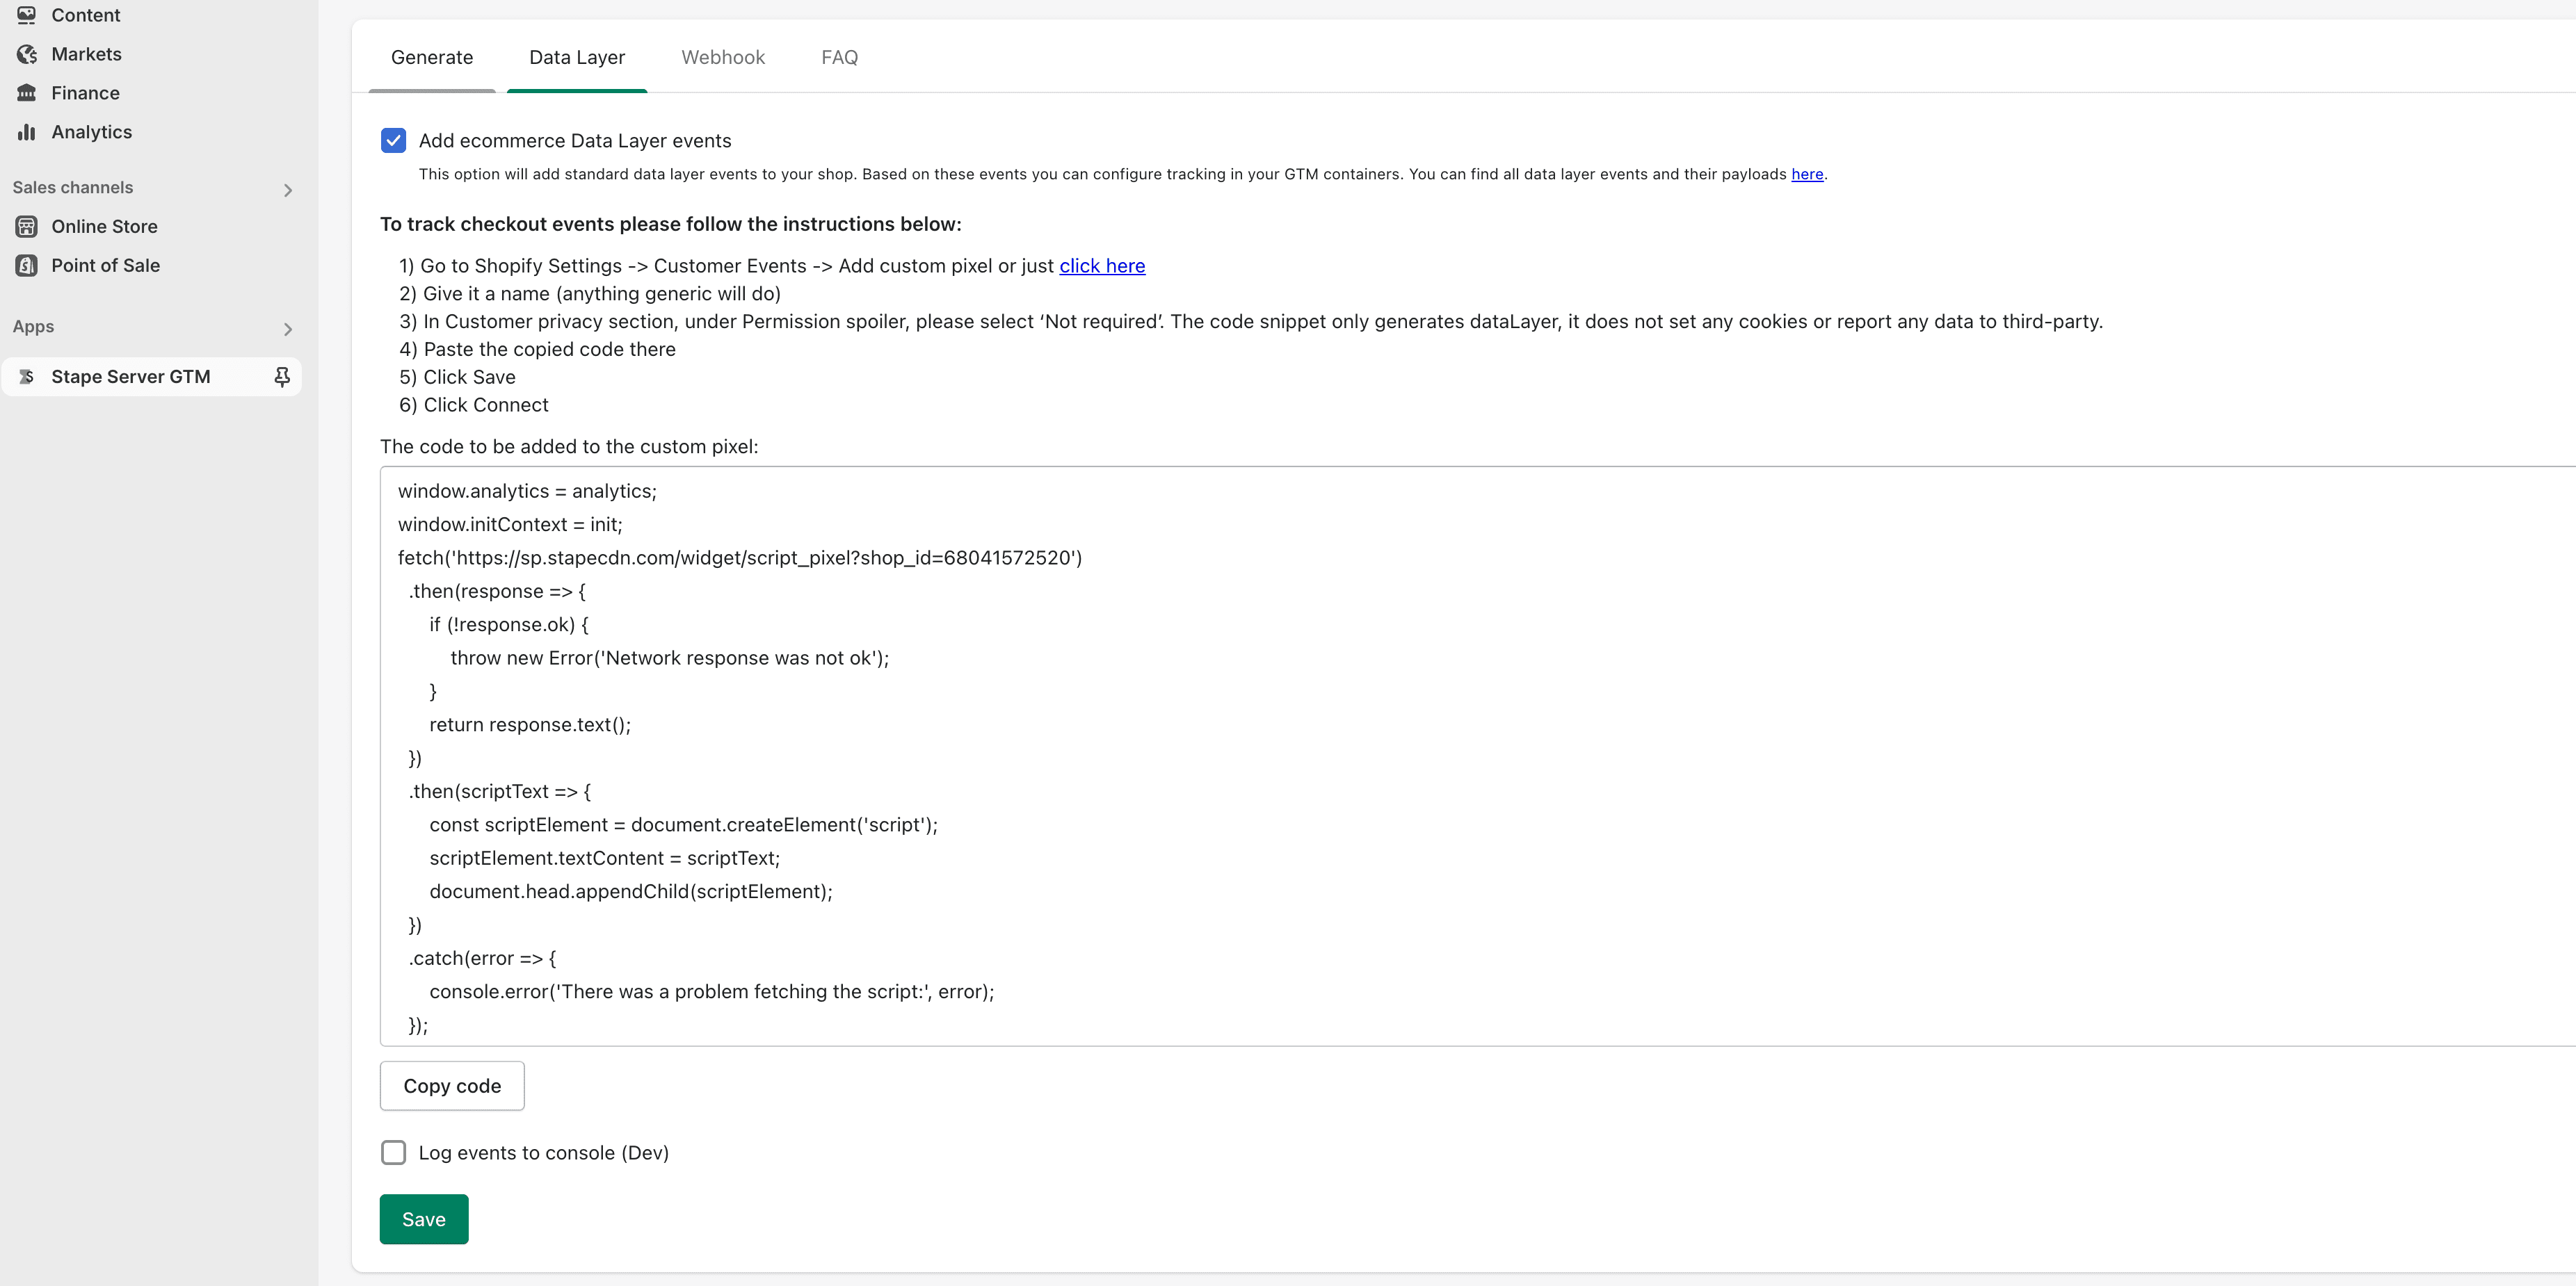This screenshot has width=2576, height=1286.
Task: Uncheck Add ecommerce Data Layer events
Action: pos(393,141)
